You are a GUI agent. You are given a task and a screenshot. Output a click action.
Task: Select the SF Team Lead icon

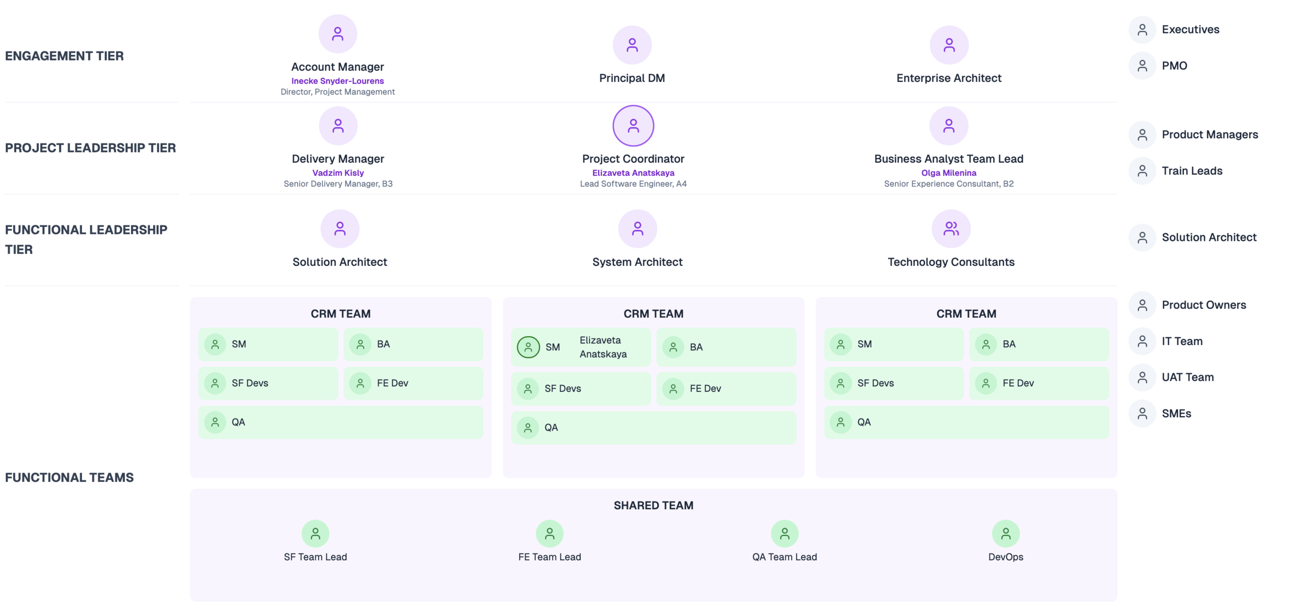point(315,533)
